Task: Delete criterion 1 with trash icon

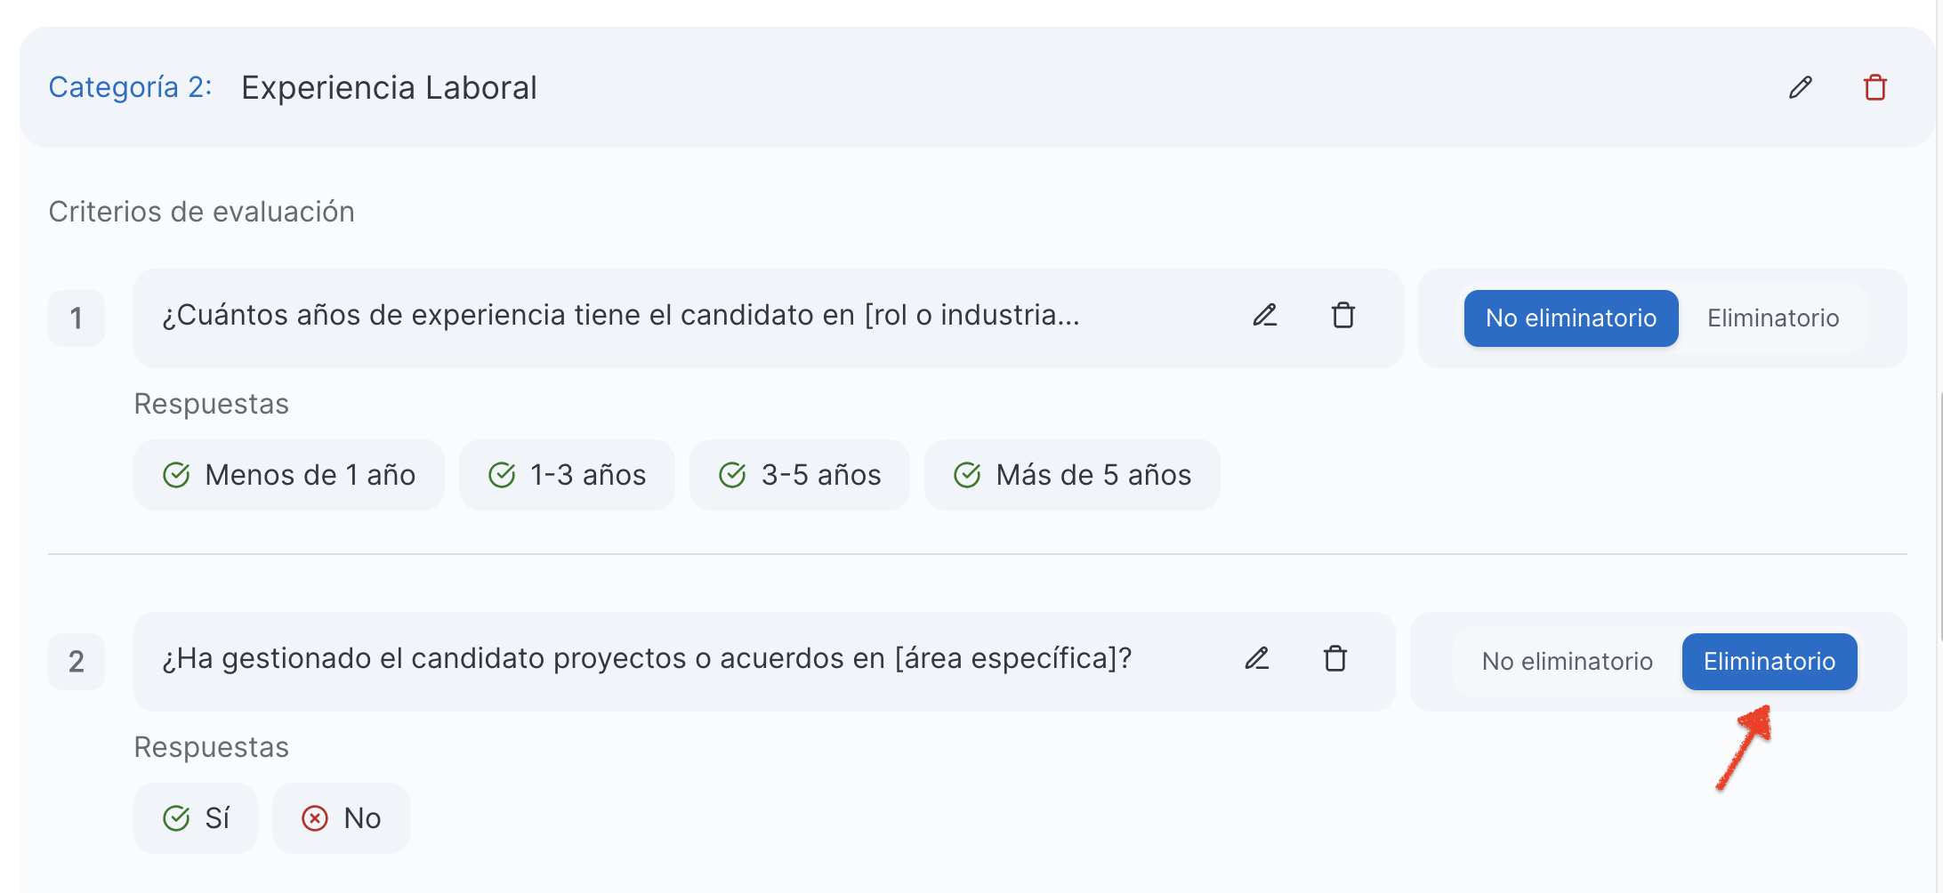Action: coord(1342,316)
